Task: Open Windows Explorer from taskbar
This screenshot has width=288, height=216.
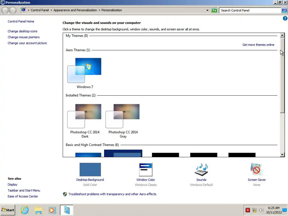Action: (x=38, y=210)
